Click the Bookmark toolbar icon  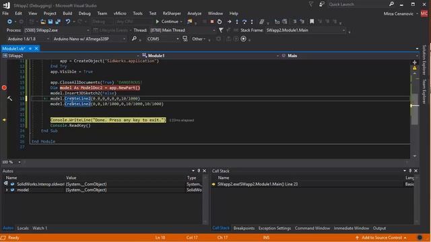coord(312,22)
